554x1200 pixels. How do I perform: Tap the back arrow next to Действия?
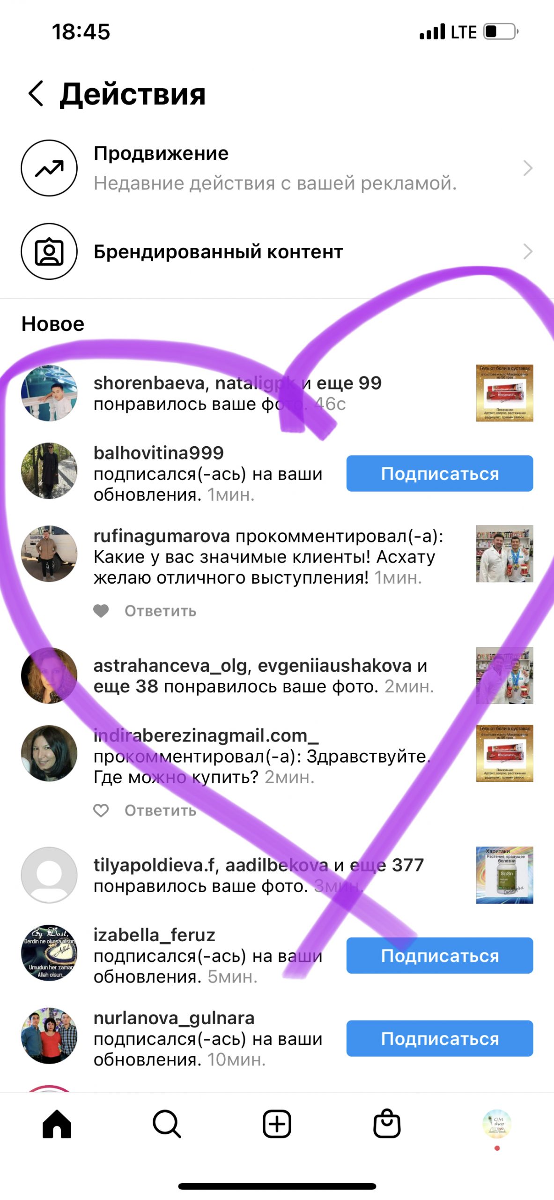(36, 93)
